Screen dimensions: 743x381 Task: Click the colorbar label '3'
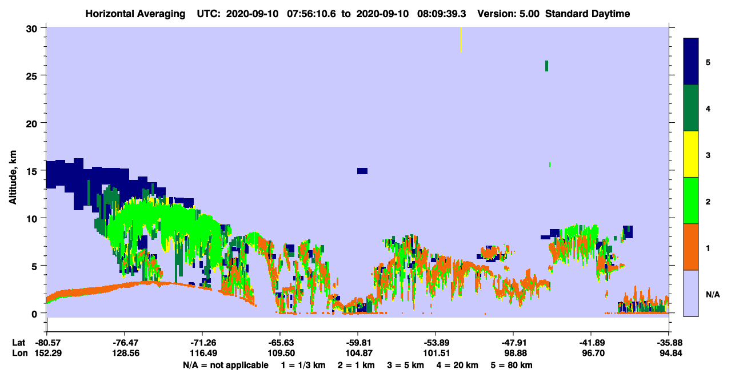point(708,154)
